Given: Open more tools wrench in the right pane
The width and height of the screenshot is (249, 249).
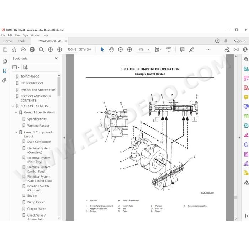Looking at the screenshot, I should tap(246, 182).
